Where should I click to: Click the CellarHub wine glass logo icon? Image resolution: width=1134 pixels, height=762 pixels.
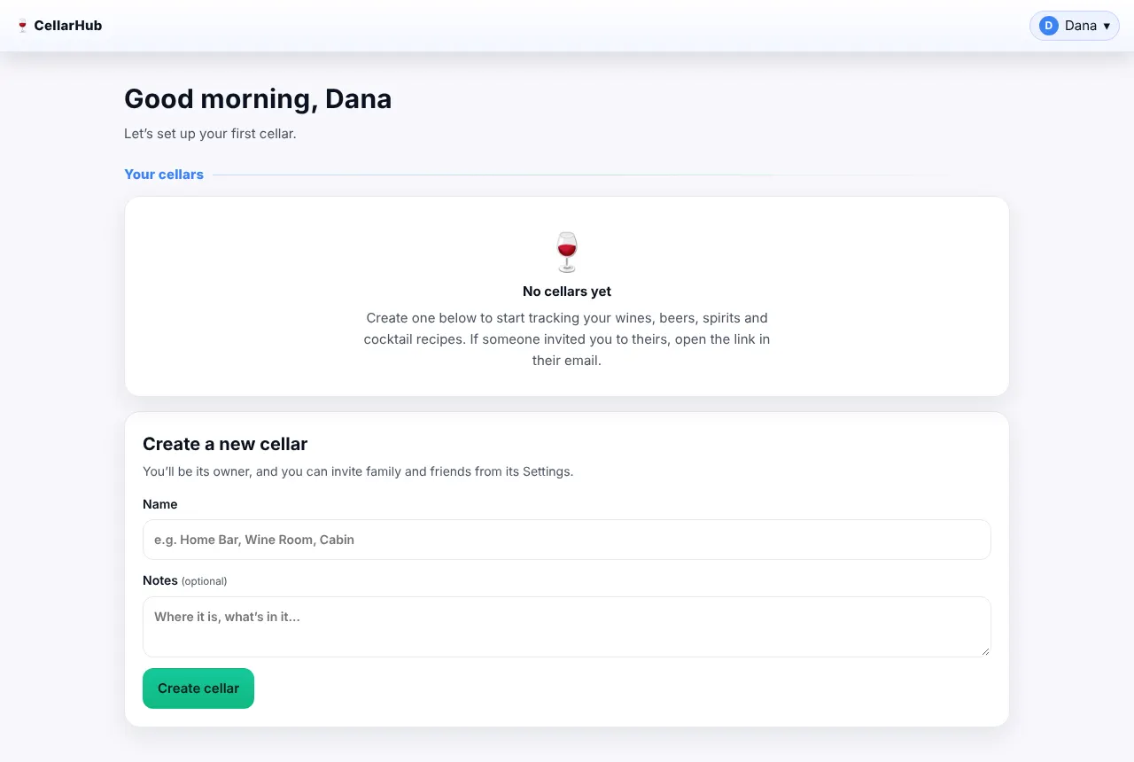click(x=22, y=26)
